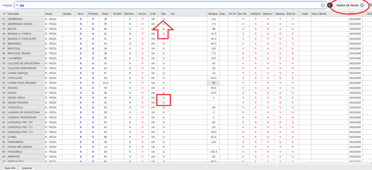The height and width of the screenshot is (170, 372).
Task: Click the 8 - PIZZA group cell for LOMBO
Action: pos(53,137)
